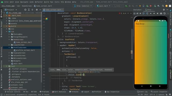Viewport: 172px width, 96px height.
Task: Collapse all icon in Project panel header
Action: pyautogui.click(x=32, y=10)
